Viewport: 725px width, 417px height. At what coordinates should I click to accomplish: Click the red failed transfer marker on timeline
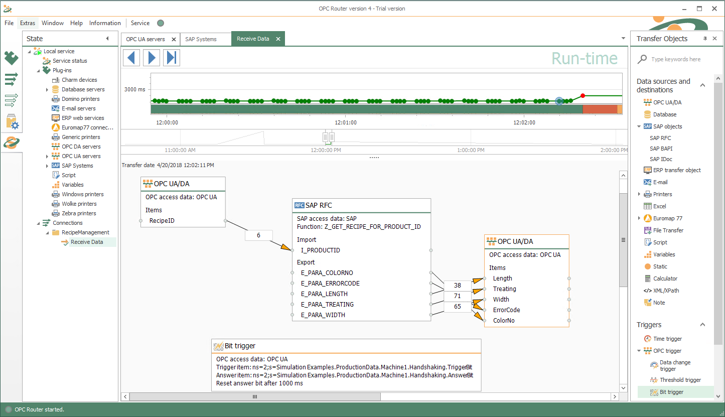click(583, 95)
